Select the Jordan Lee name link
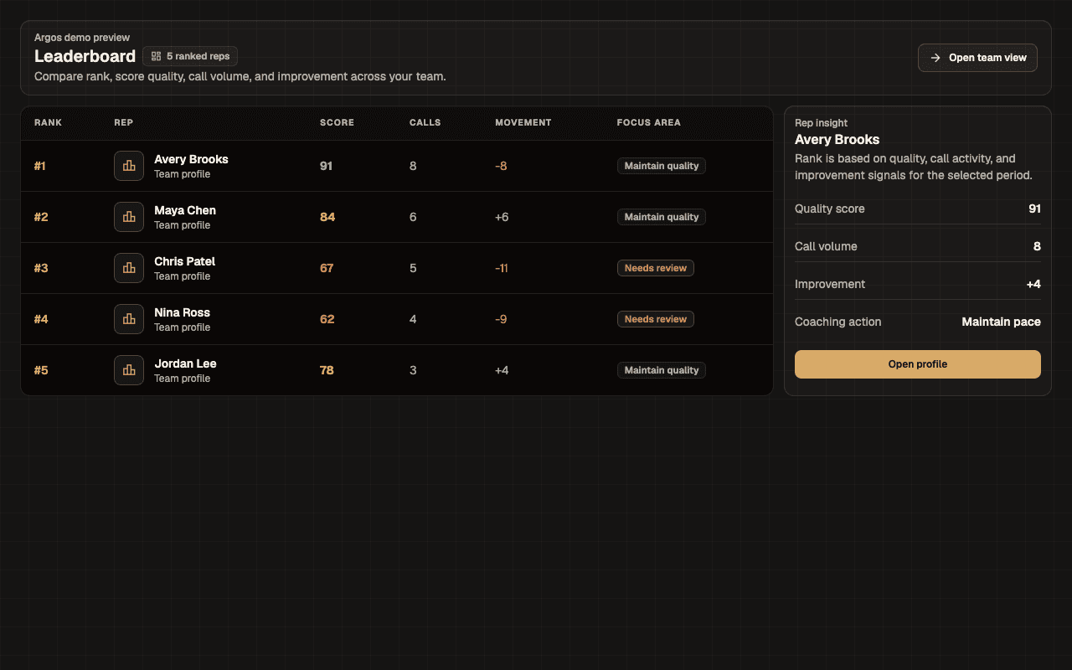 pos(185,363)
